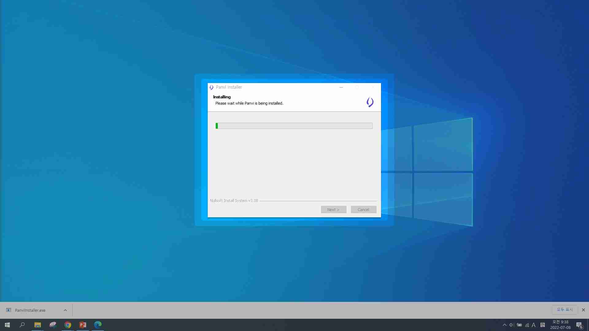Image resolution: width=589 pixels, height=331 pixels.
Task: Click the 'Nullsoft Install System v3.08' text
Action: tap(234, 201)
